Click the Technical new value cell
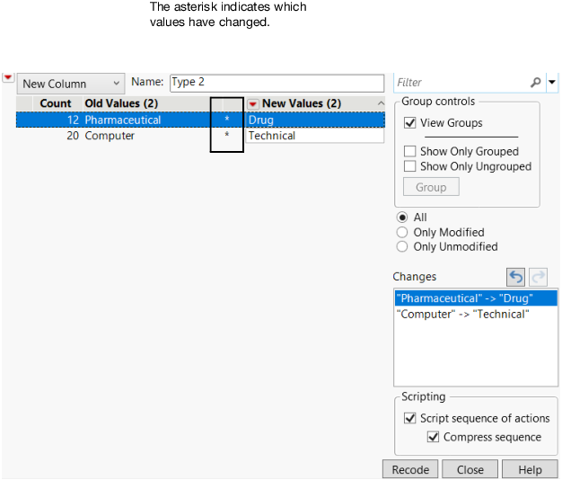The width and height of the screenshot is (562, 480). pyautogui.click(x=272, y=136)
